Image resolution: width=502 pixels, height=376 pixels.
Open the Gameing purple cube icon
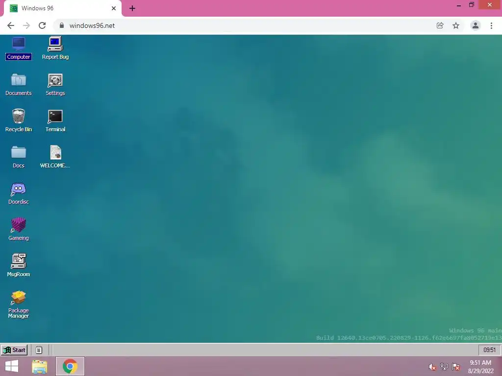click(19, 230)
